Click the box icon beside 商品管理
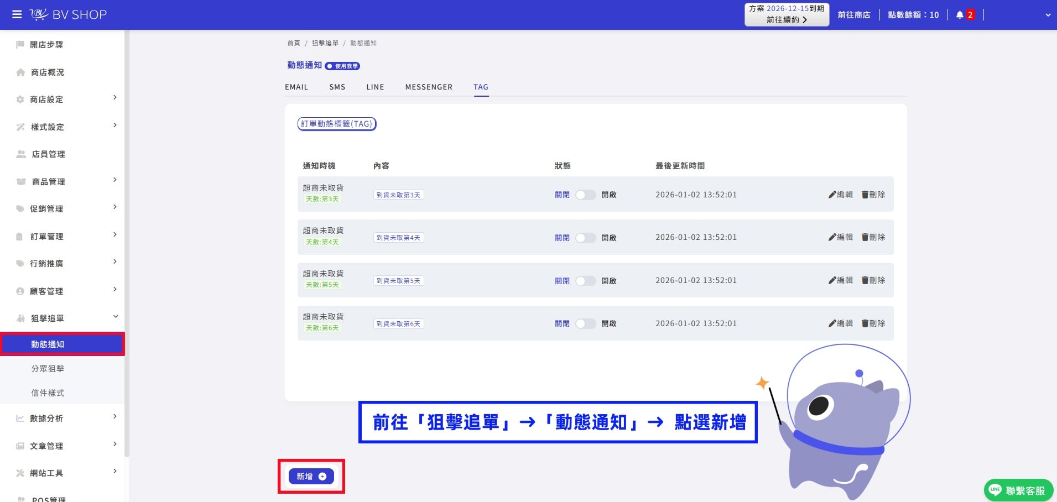 (21, 181)
